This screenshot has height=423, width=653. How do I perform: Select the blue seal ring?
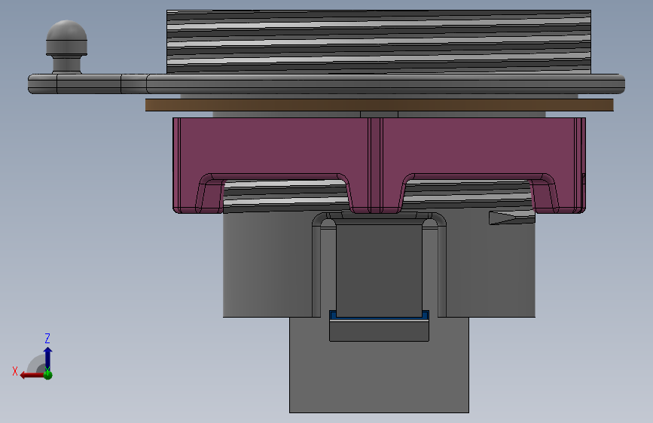[x=379, y=316]
